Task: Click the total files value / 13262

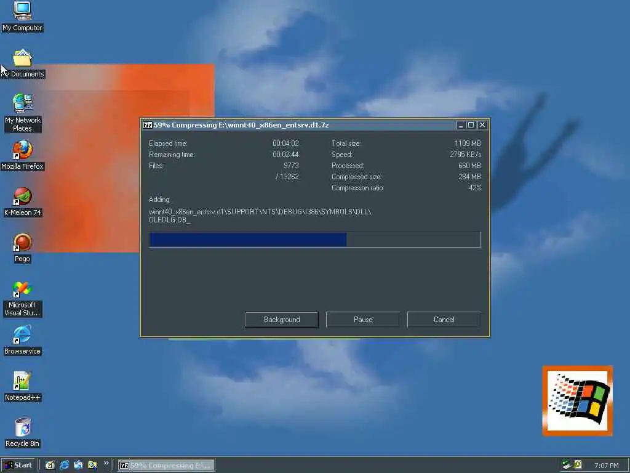Action: pos(287,177)
